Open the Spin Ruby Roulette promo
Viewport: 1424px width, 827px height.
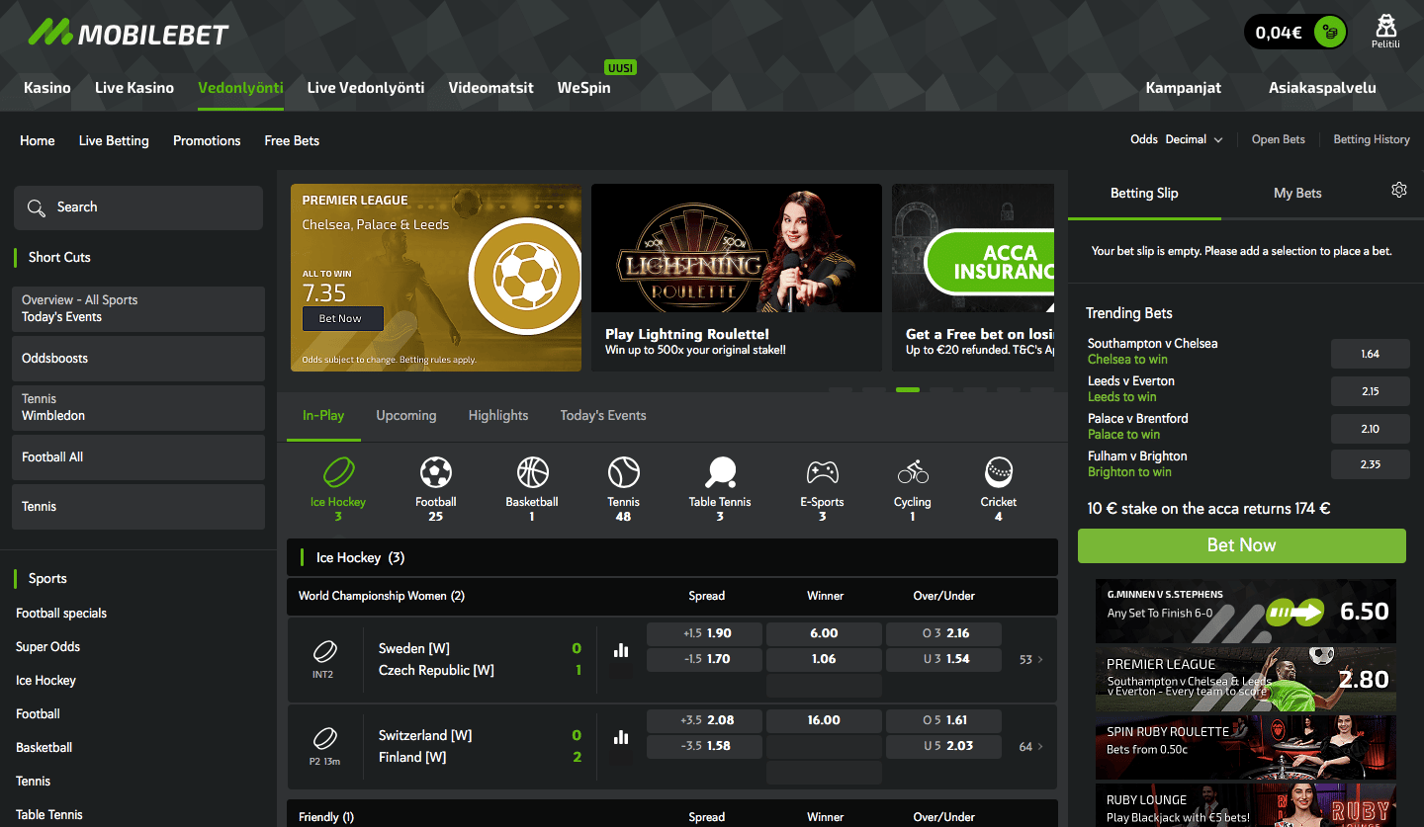[x=1246, y=748]
